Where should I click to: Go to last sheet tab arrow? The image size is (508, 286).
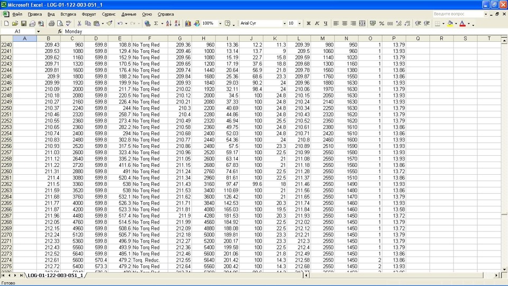(x=21, y=275)
